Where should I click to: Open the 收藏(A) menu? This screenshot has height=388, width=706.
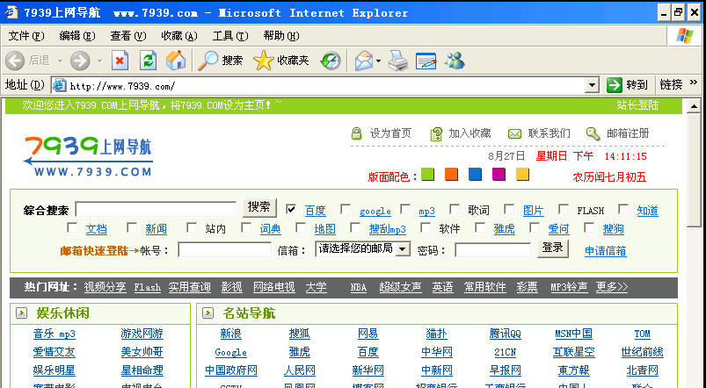(179, 36)
